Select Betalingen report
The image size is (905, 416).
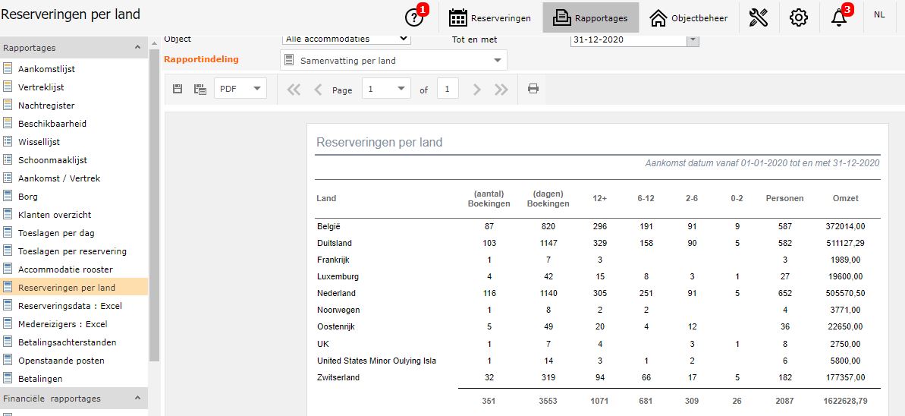(x=40, y=379)
